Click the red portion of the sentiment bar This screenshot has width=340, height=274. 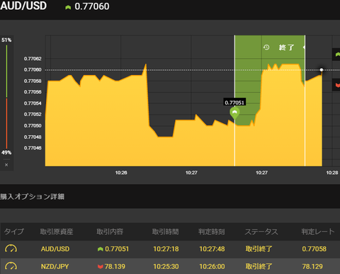[6, 123]
